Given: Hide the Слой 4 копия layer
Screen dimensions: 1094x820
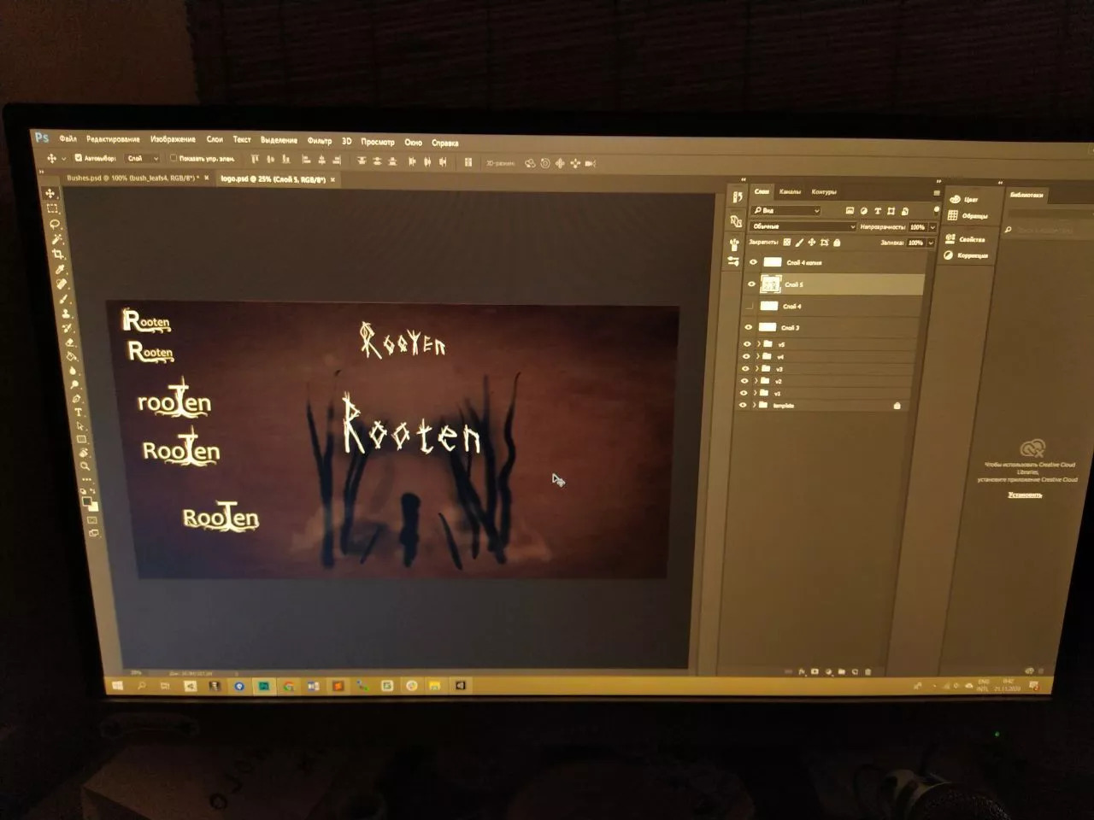Looking at the screenshot, I should (x=753, y=262).
